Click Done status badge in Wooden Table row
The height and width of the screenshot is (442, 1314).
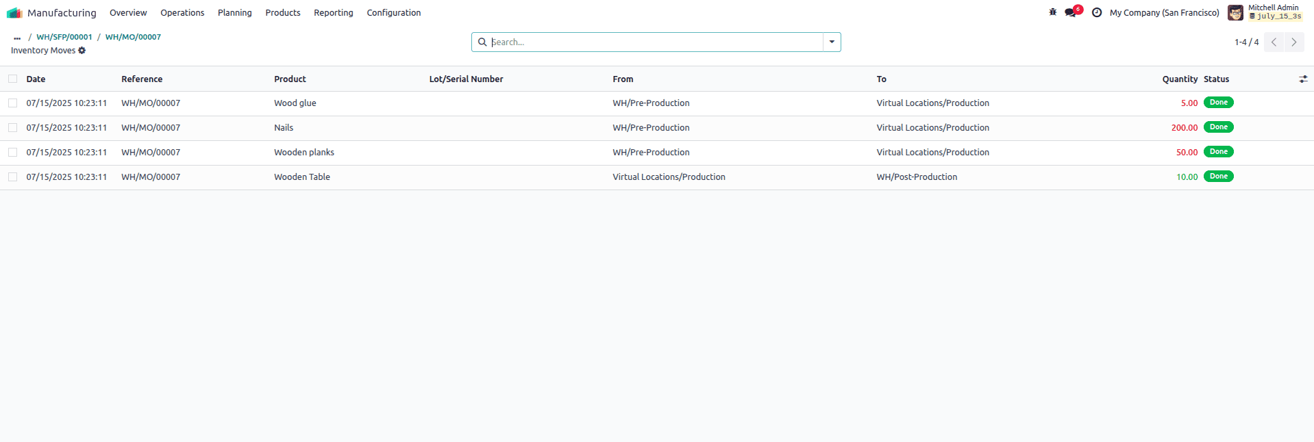click(x=1219, y=177)
